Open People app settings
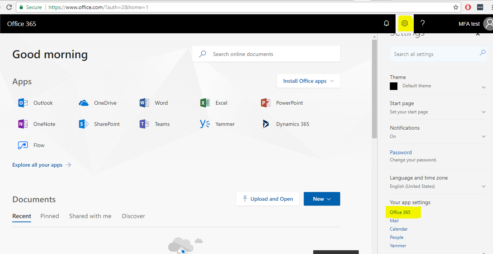This screenshot has height=254, width=493. 397,237
